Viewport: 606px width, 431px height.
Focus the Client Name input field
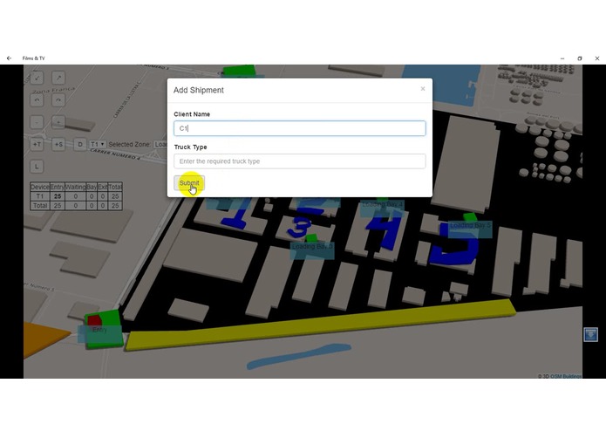click(x=300, y=128)
